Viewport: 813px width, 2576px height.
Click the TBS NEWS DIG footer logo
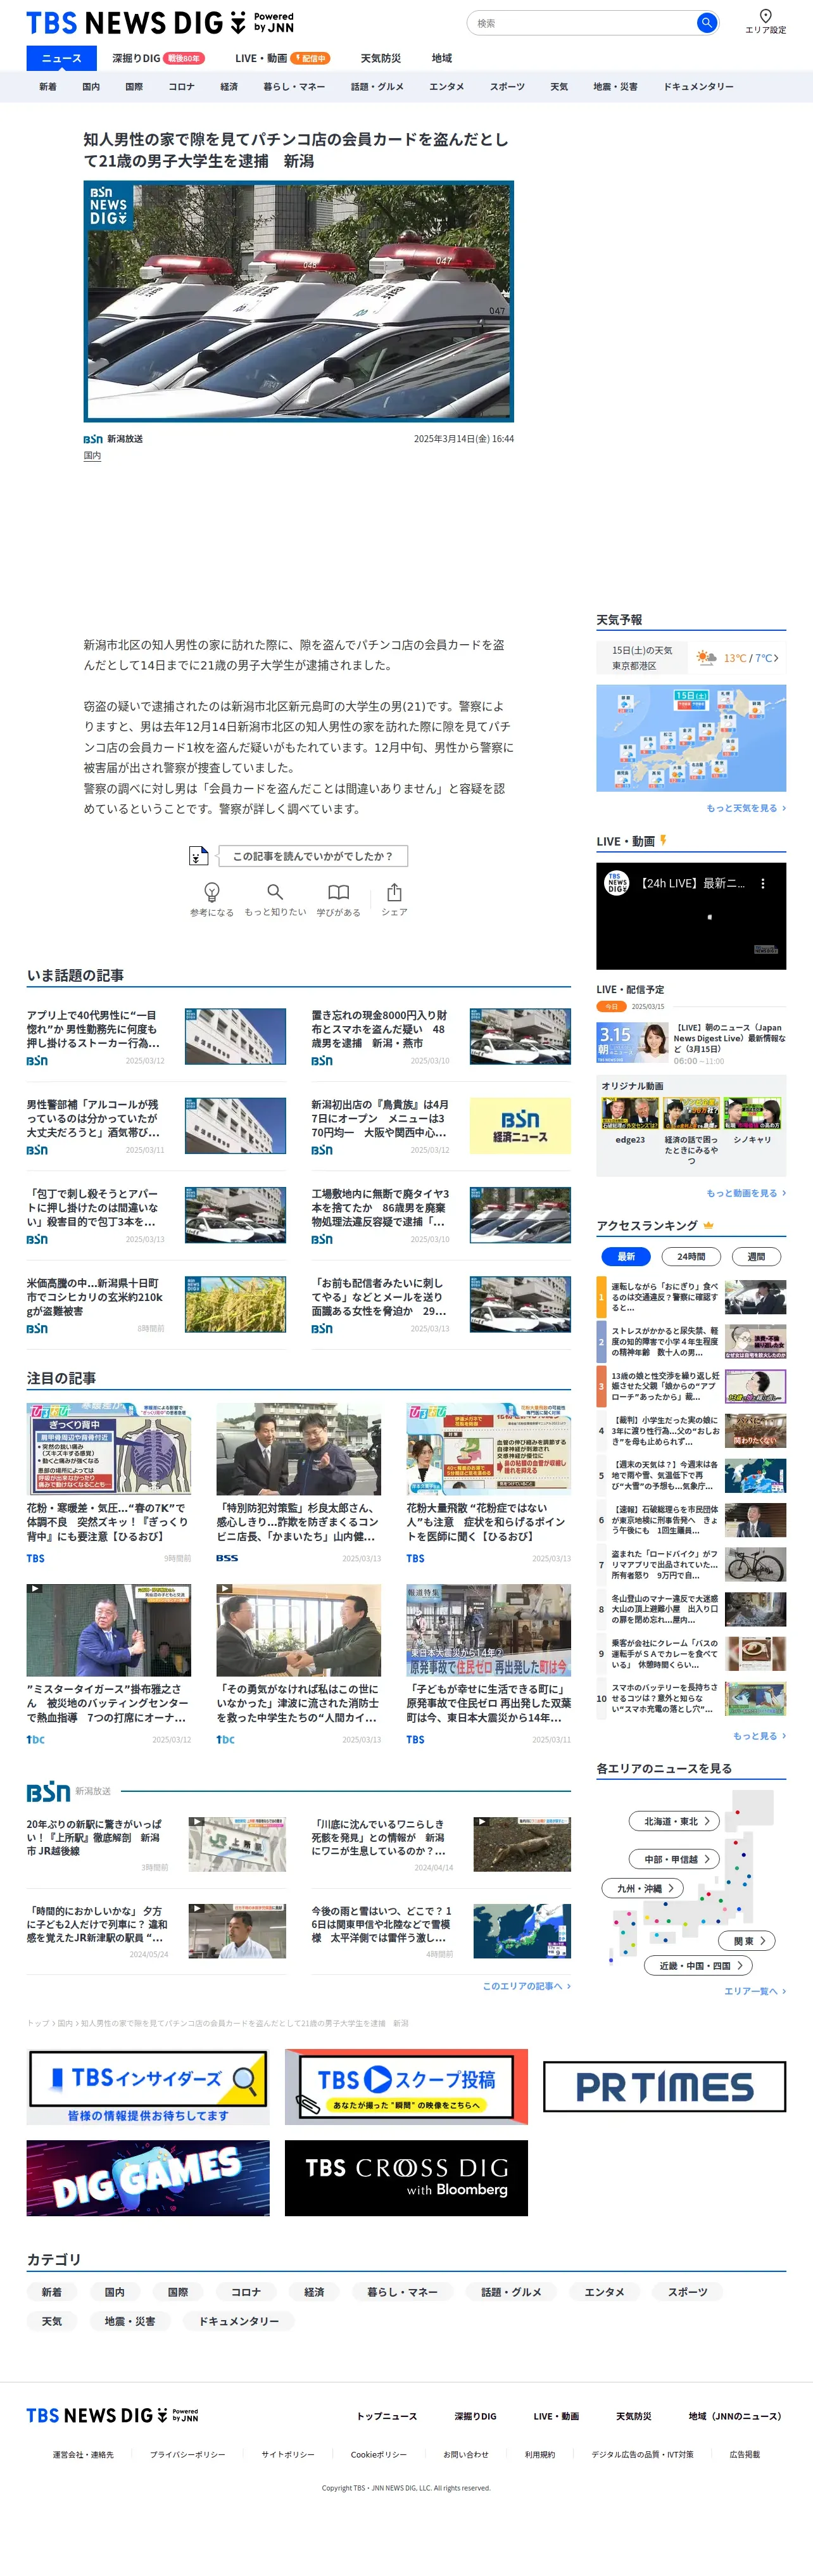tap(112, 2415)
